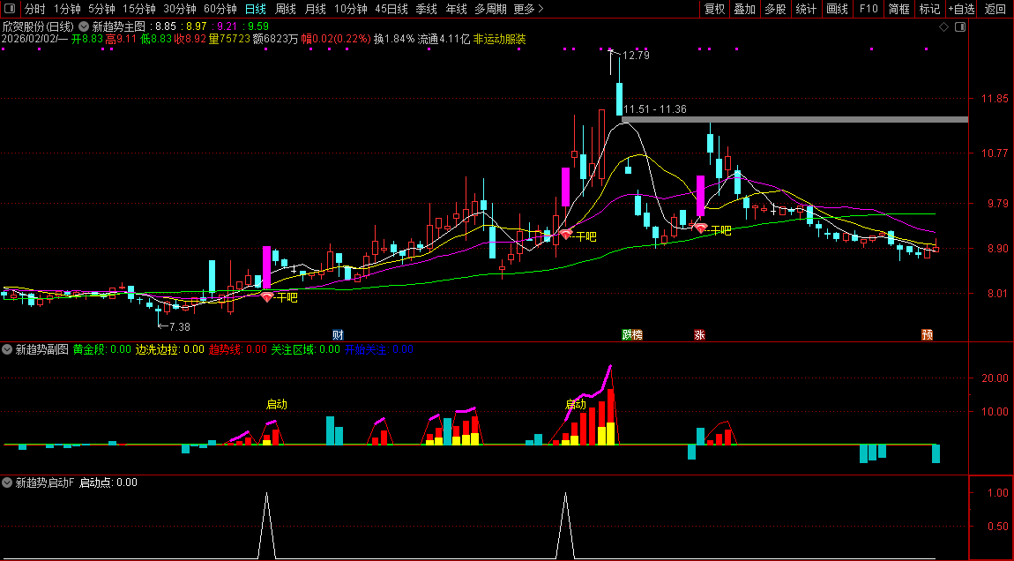Click the 预 event marker
1014x561 pixels.
pos(927,334)
